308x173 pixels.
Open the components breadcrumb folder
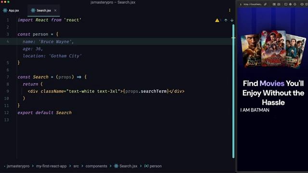(96, 166)
